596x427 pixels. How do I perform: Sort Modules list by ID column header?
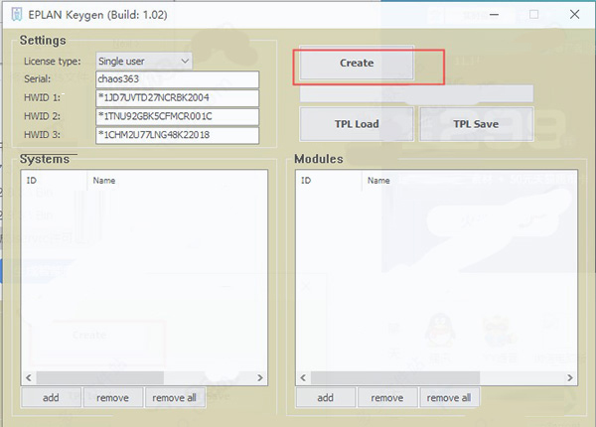[329, 181]
